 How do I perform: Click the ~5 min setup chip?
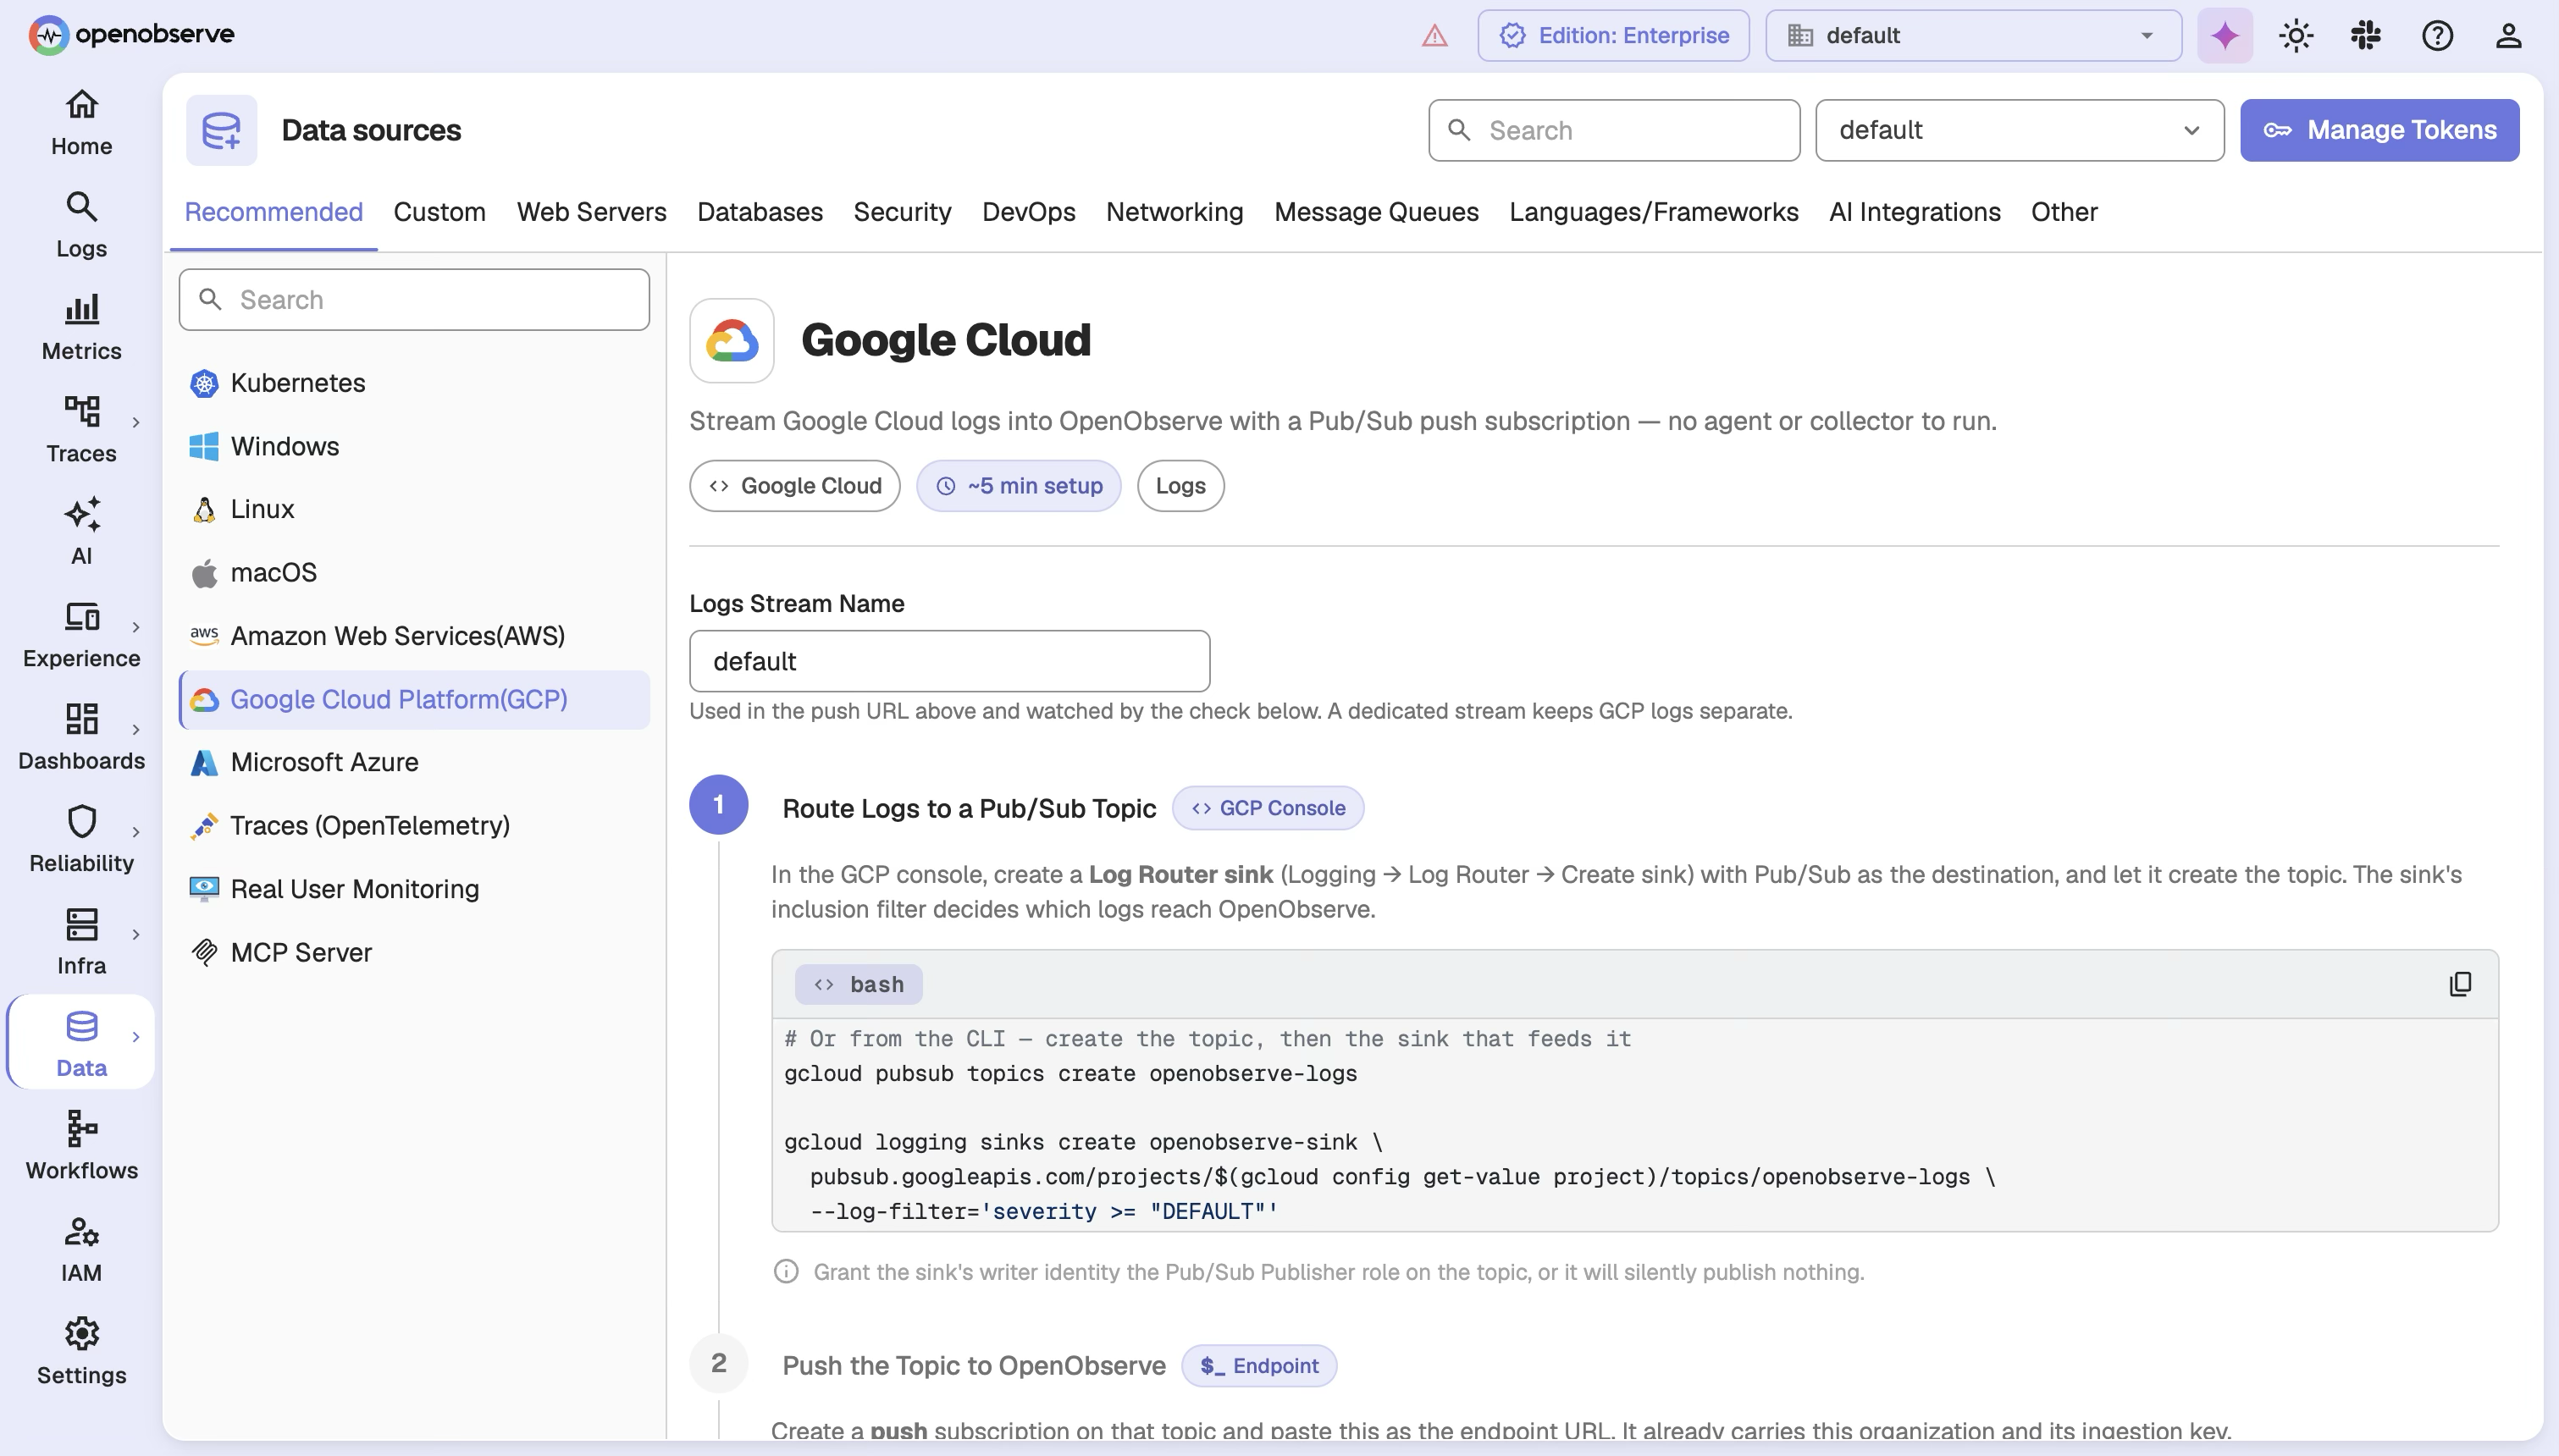pos(1018,486)
